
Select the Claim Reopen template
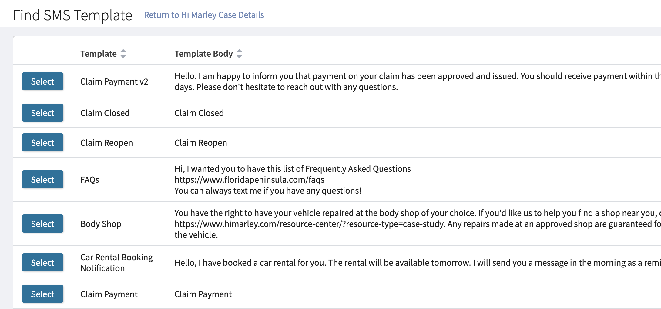tap(42, 142)
